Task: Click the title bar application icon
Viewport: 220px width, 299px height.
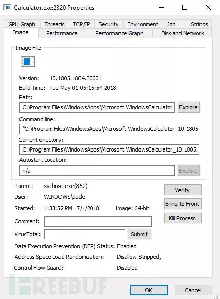Action: coord(7,8)
